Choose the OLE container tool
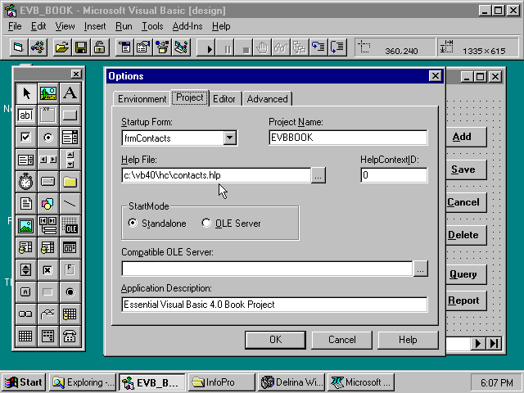 coord(70,225)
